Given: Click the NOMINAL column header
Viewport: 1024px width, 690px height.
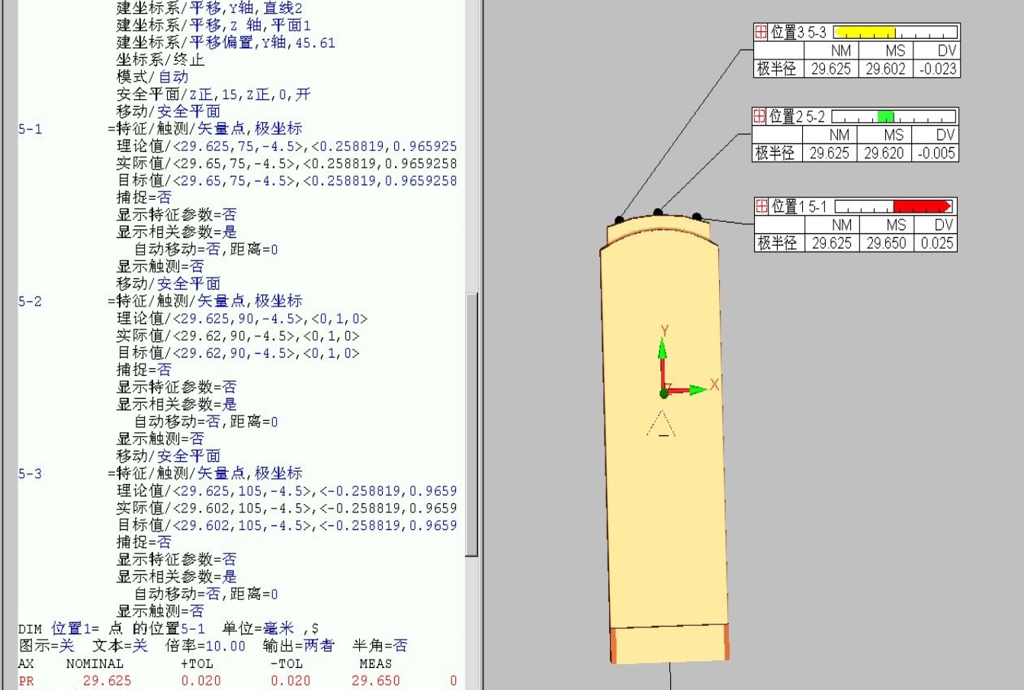Looking at the screenshot, I should 95,663.
